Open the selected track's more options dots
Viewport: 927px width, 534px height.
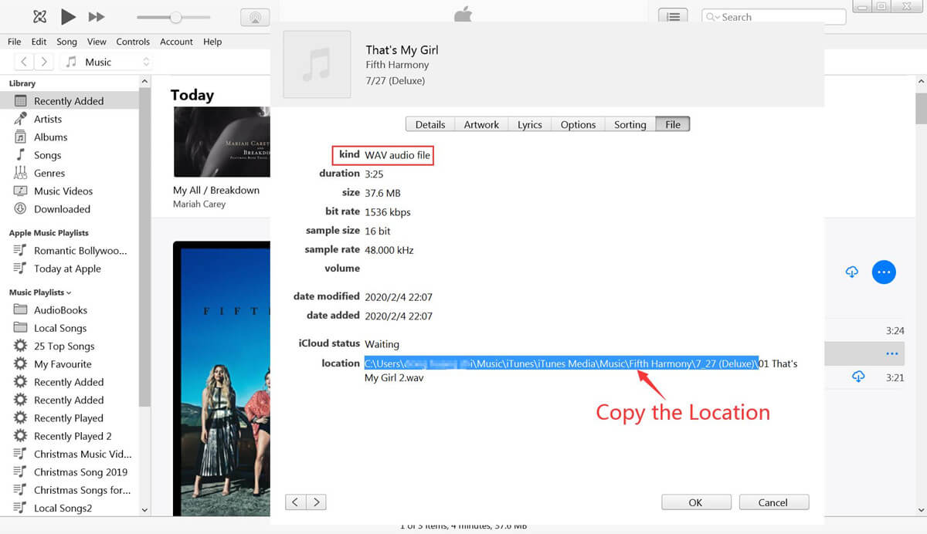coord(892,354)
